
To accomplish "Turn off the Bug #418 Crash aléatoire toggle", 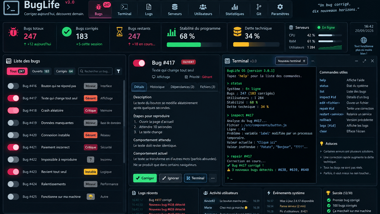I will 13,110.
